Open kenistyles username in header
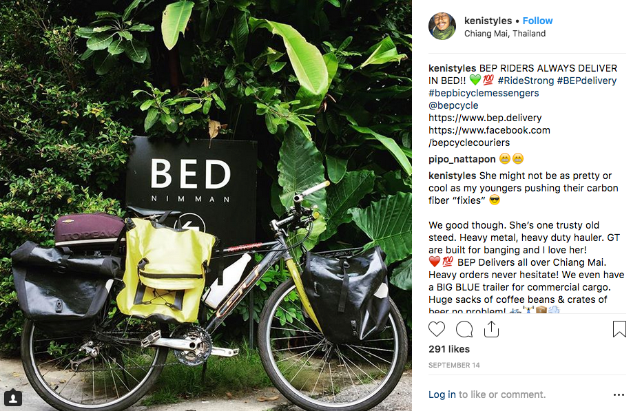Screen dimensions: 642x411 coord(488,21)
